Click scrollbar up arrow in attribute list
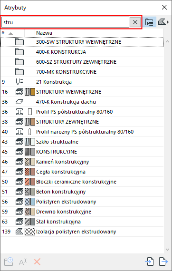The image size is (172, 271). click(x=167, y=41)
